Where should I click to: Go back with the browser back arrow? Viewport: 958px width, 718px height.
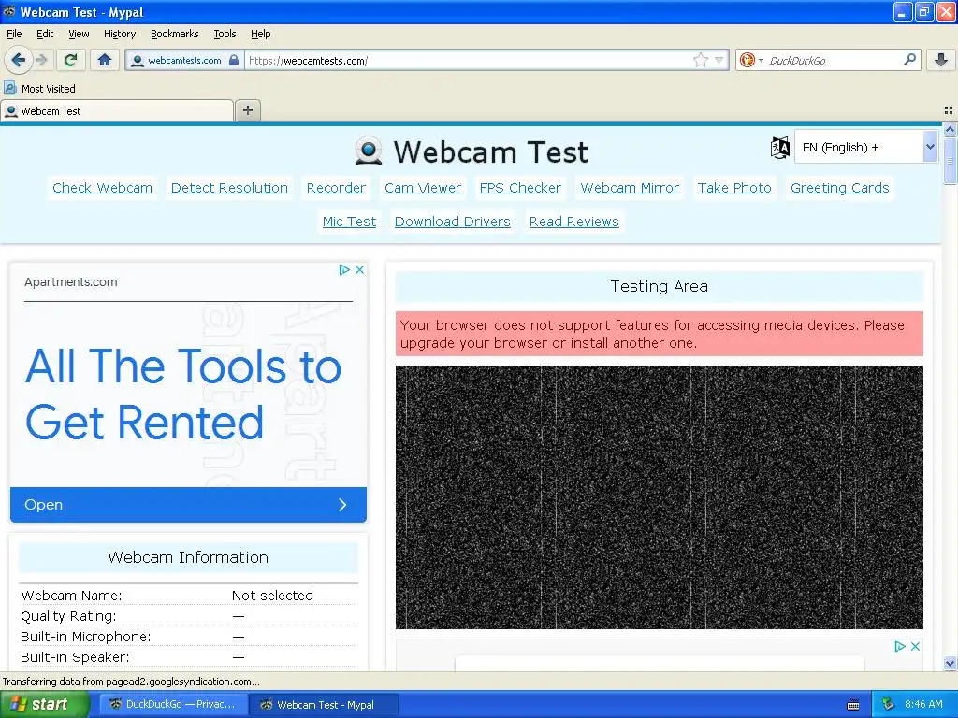click(x=19, y=60)
